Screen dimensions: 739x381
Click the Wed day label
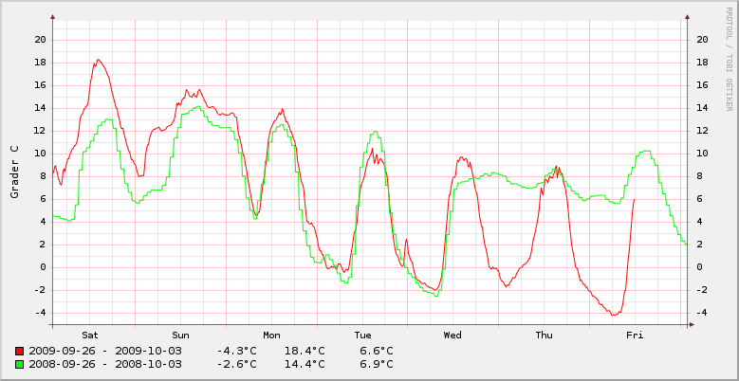click(x=453, y=335)
